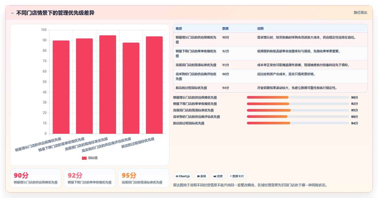The width and height of the screenshot is (378, 198).
Task: Click the progress bar for 高采购价门店的供应商评估优先级
Action: coord(298,117)
